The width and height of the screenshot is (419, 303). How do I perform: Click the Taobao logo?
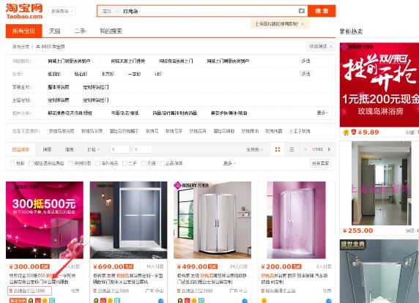(24, 11)
